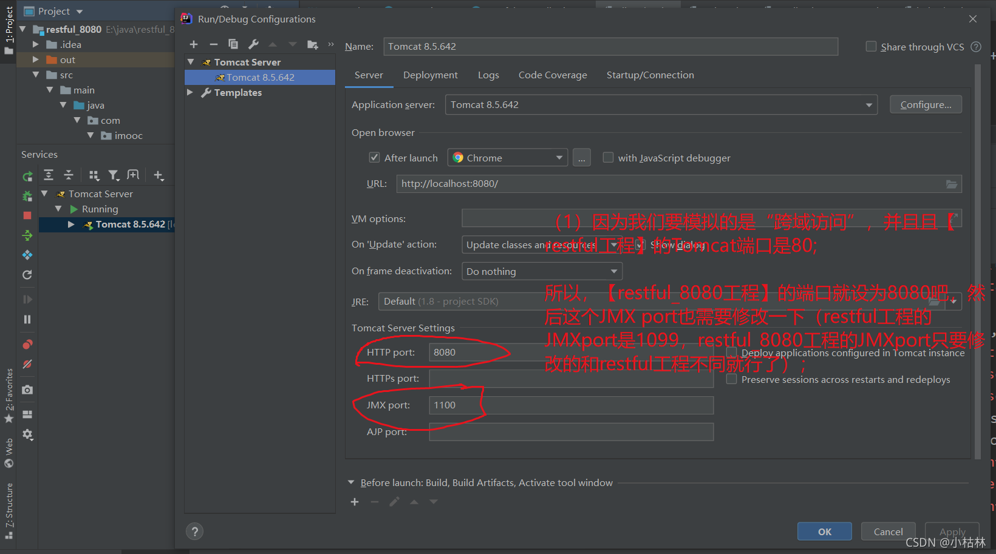Deploy all artifacts in Services toolbar
Screen dimensions: 996x554
click(27, 235)
